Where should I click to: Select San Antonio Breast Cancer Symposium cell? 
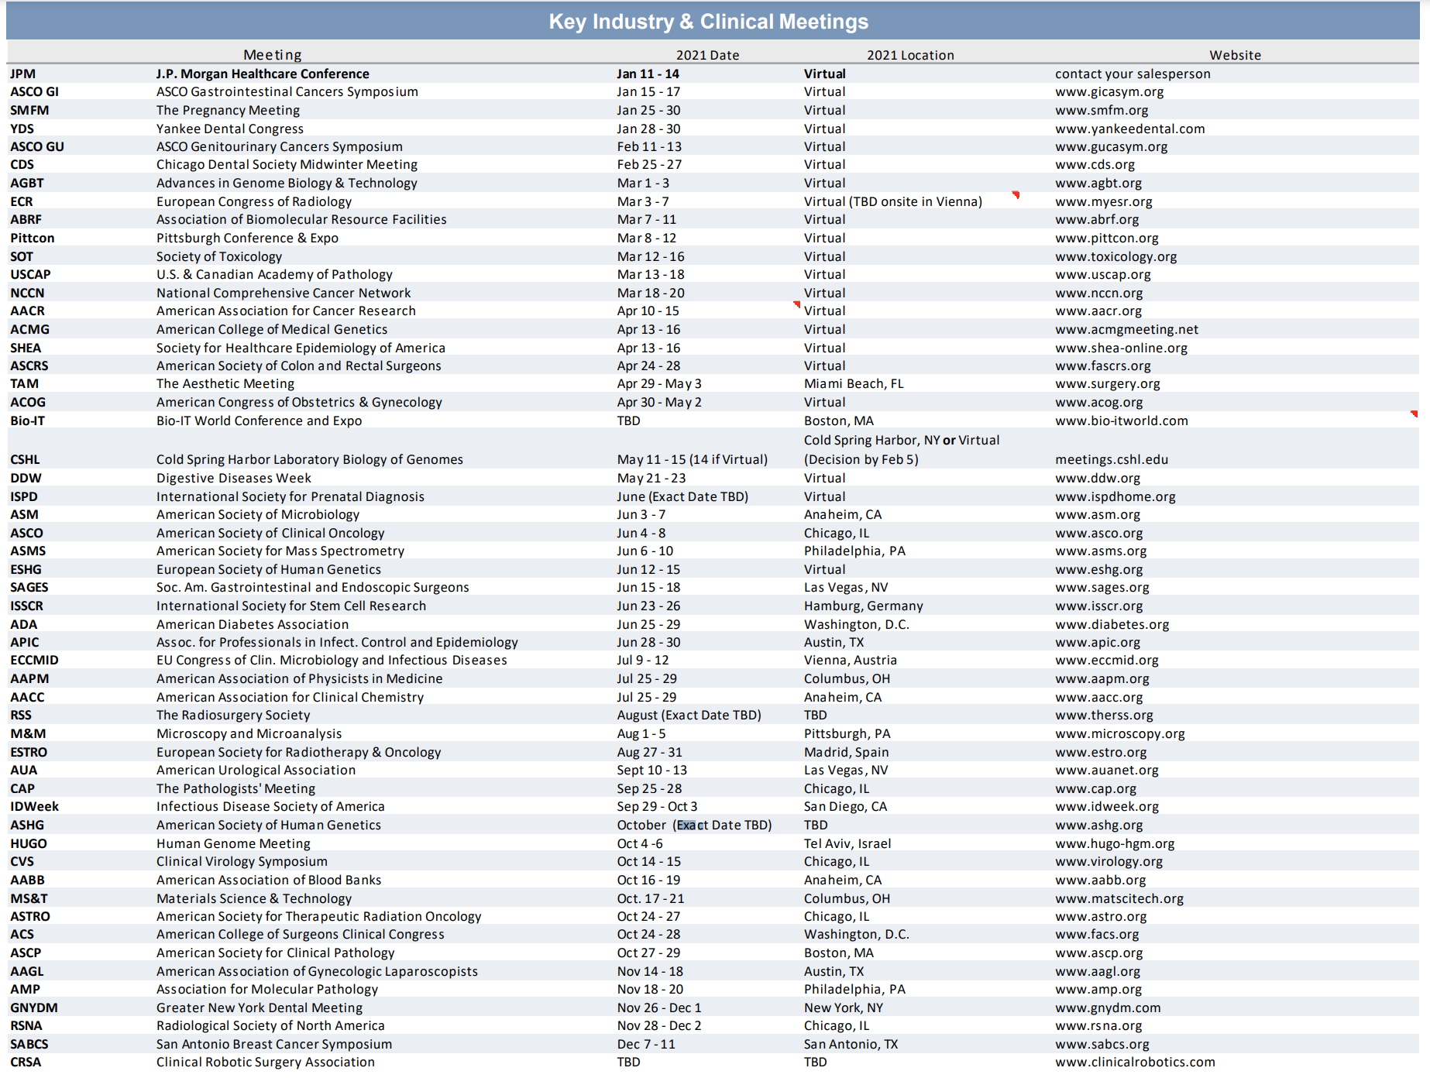click(x=274, y=1045)
